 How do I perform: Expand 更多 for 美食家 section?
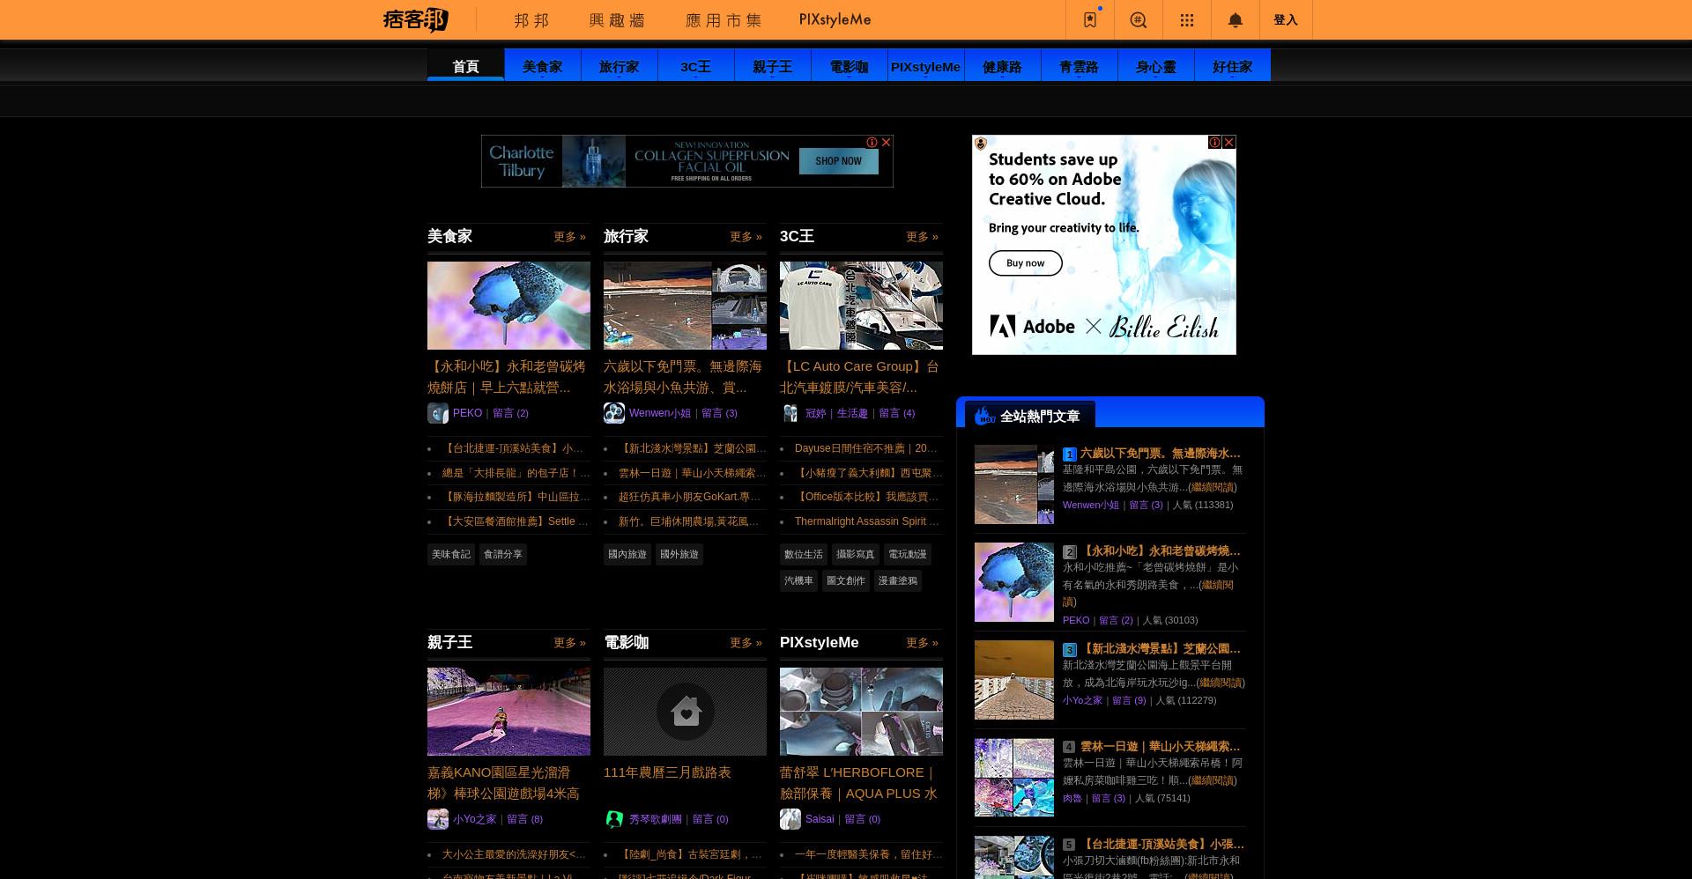[x=569, y=237]
